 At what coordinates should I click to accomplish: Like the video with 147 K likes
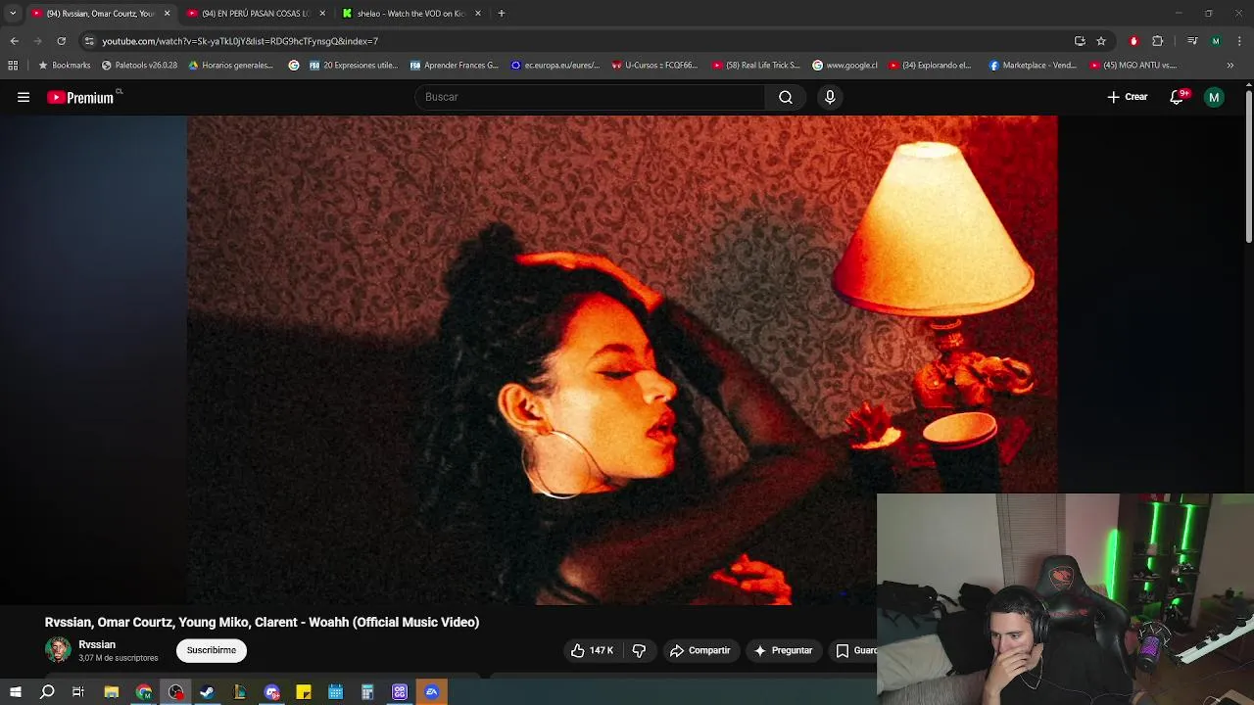(x=592, y=650)
